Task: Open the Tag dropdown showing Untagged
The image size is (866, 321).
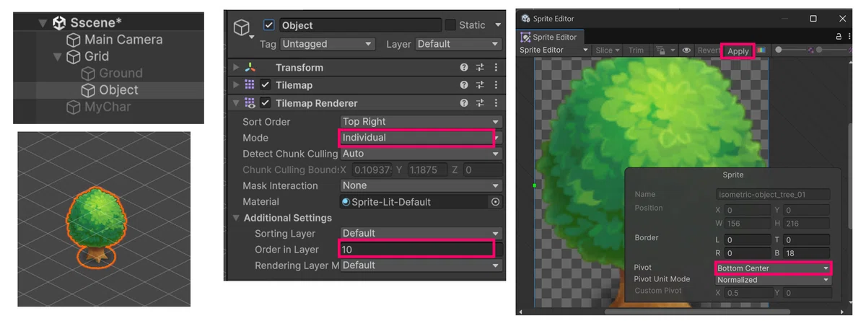Action: click(328, 44)
